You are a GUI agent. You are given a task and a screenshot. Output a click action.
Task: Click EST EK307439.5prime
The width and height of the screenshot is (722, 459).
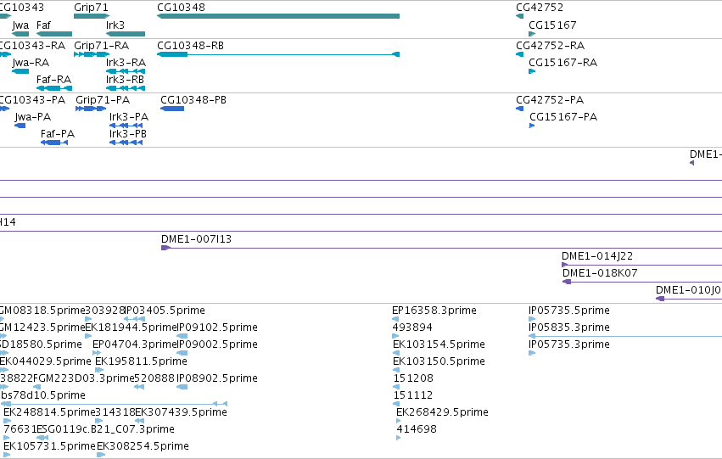(x=181, y=412)
